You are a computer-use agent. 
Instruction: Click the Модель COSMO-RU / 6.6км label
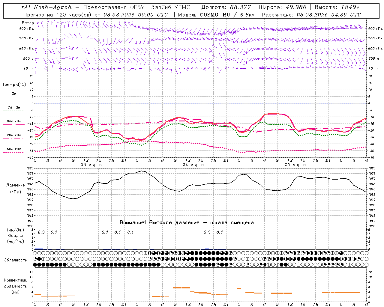pyautogui.click(x=216, y=15)
